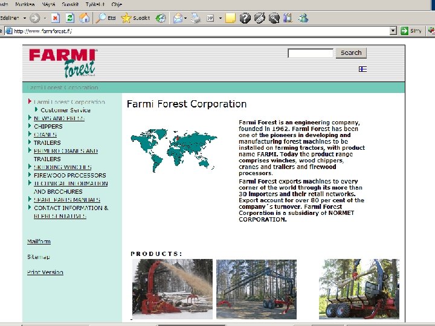The width and height of the screenshot is (435, 326).
Task: Open FIREWOOD PROCESSORS link
Action: (70, 175)
